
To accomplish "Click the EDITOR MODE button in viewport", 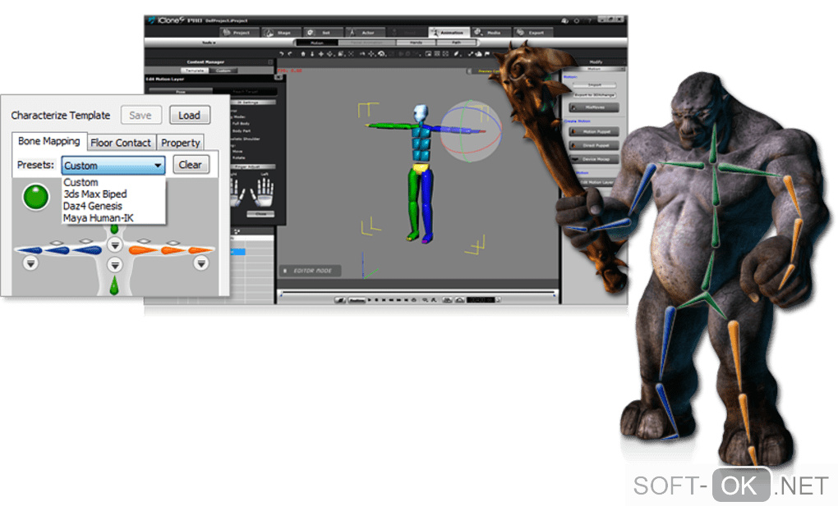I will click(x=310, y=271).
